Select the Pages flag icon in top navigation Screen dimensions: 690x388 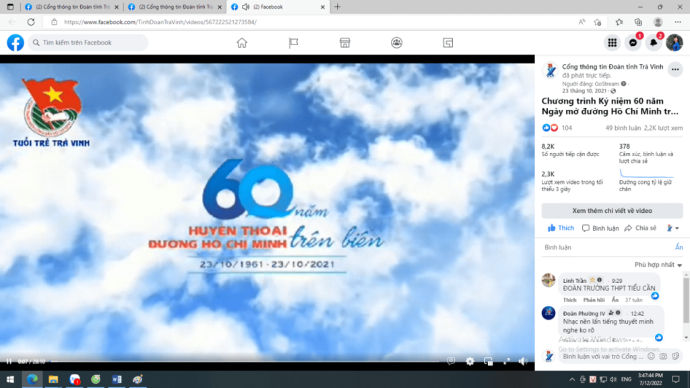[292, 42]
